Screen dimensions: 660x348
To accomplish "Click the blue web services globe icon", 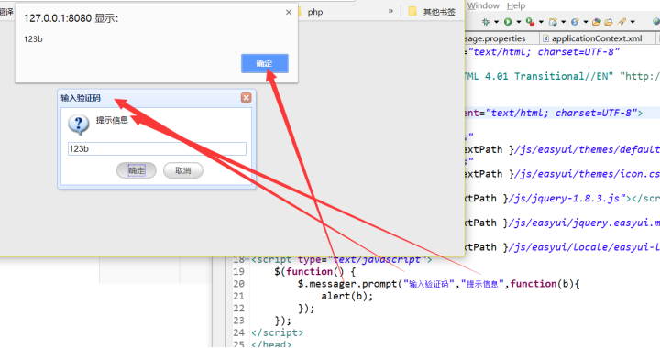I will coord(575,21).
